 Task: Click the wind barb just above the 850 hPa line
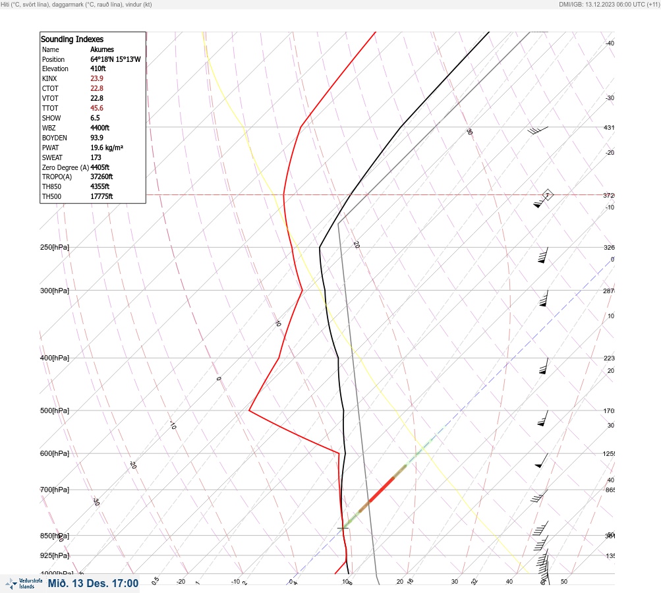click(540, 528)
